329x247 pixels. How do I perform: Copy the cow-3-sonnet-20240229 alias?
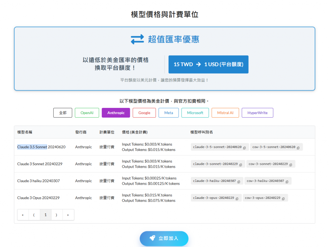(x=290, y=165)
